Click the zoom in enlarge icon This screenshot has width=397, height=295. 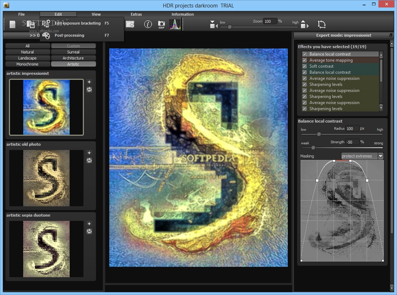click(305, 24)
